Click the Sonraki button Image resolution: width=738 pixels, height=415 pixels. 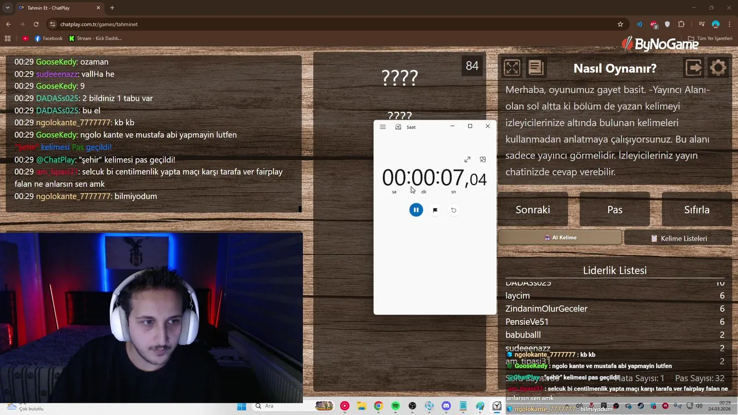(533, 210)
